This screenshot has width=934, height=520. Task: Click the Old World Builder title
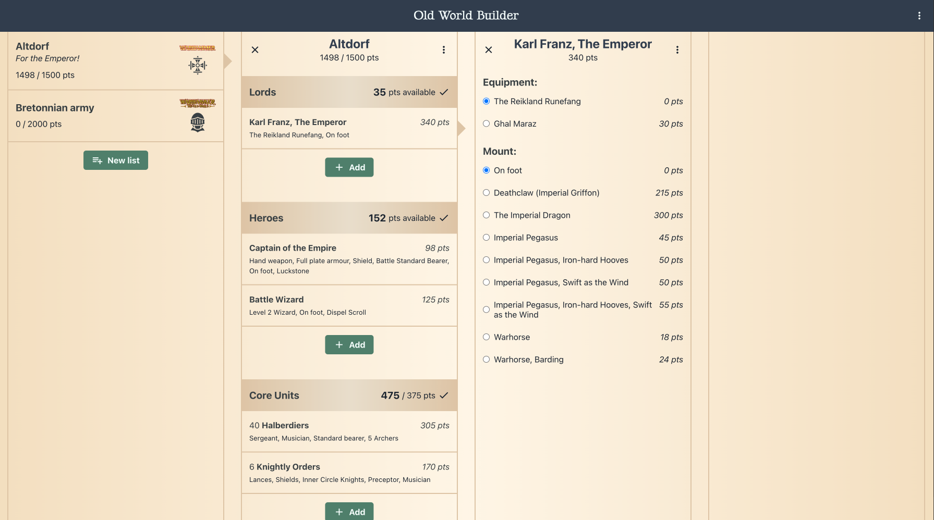pyautogui.click(x=466, y=16)
